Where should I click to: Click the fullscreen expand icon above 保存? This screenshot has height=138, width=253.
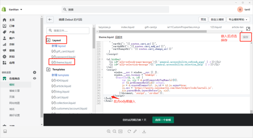click(248, 29)
